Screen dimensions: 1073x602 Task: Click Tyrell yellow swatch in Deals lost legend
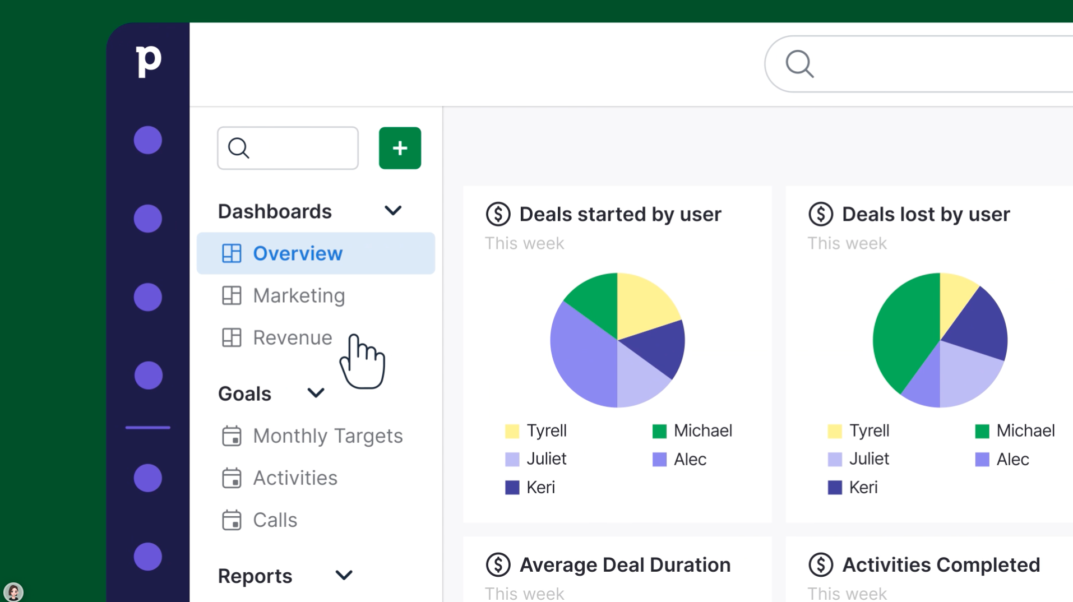835,431
